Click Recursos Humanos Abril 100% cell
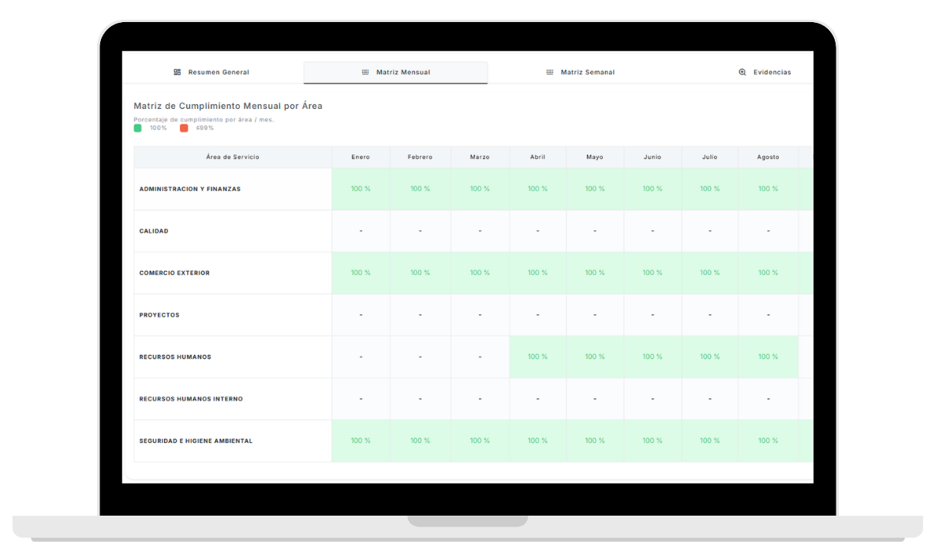This screenshot has width=935, height=559. (537, 356)
